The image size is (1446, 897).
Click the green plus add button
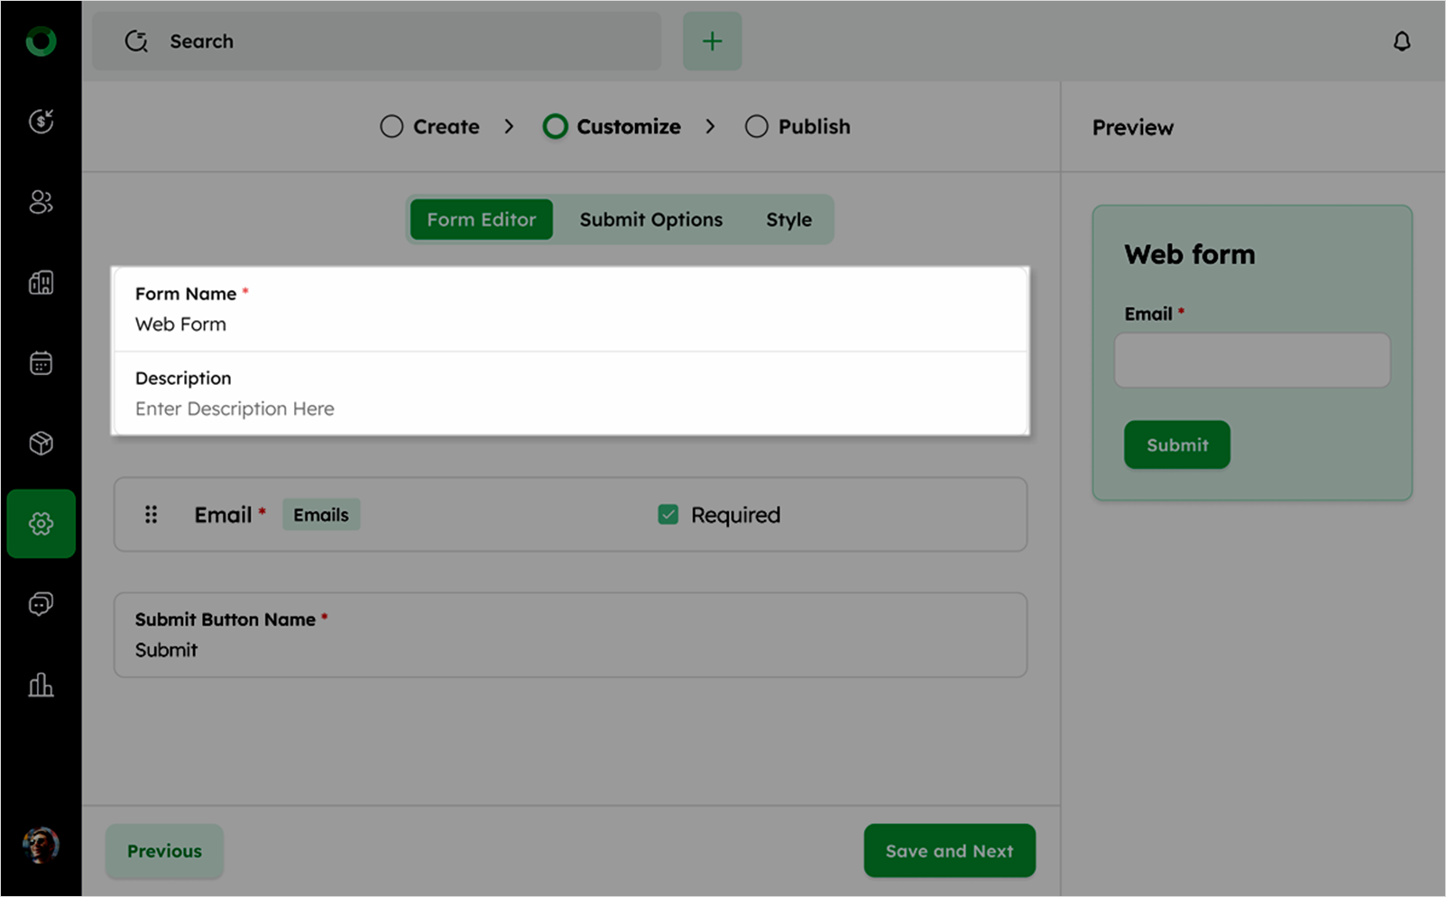(x=712, y=41)
